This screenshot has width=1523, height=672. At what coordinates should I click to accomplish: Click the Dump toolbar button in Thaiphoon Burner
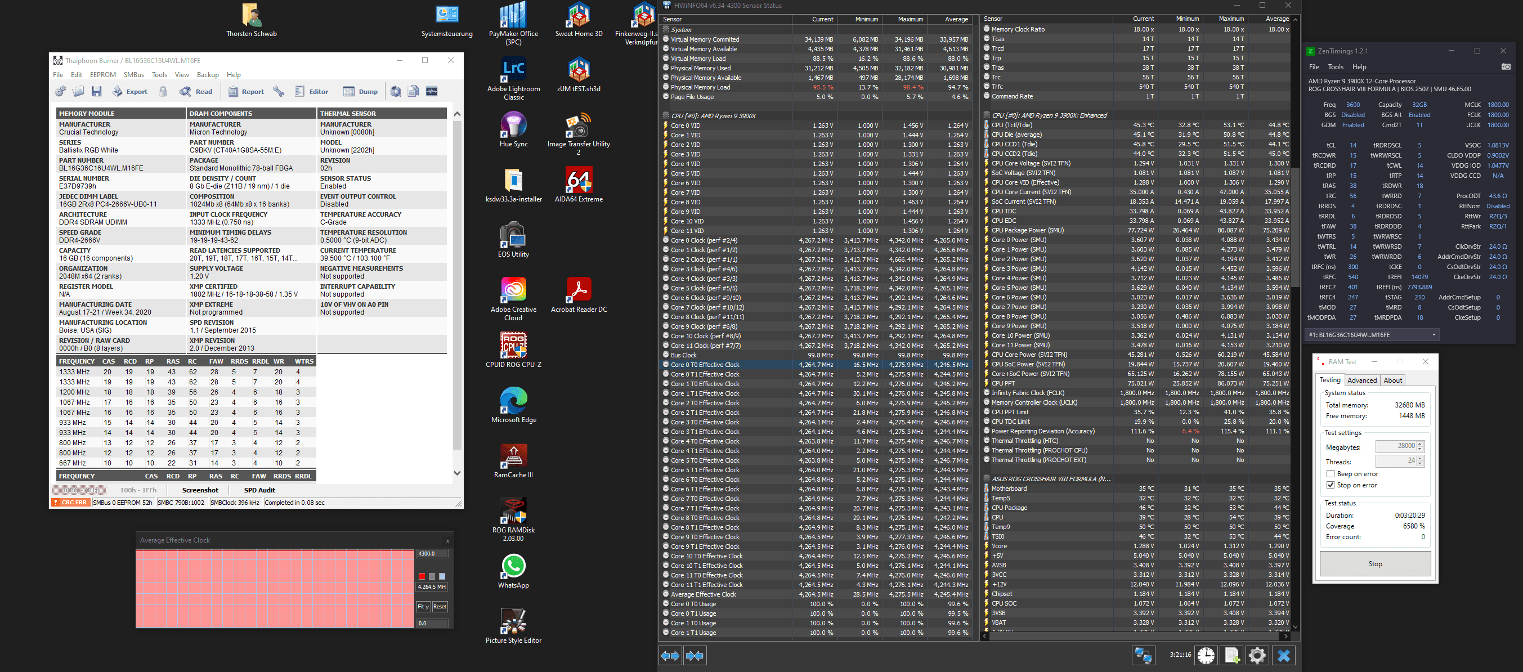[x=360, y=92]
